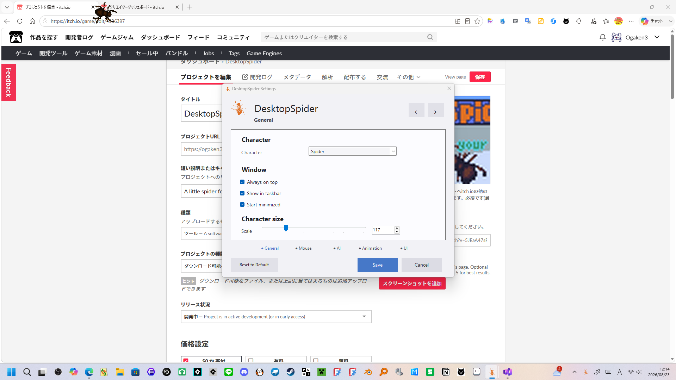Click the red 保存 button
This screenshot has height=380, width=676.
[x=480, y=77]
